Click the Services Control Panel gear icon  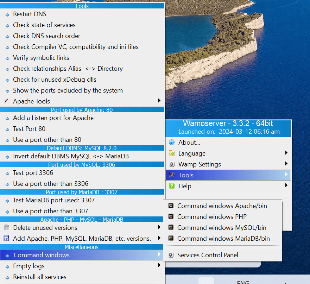tap(171, 255)
